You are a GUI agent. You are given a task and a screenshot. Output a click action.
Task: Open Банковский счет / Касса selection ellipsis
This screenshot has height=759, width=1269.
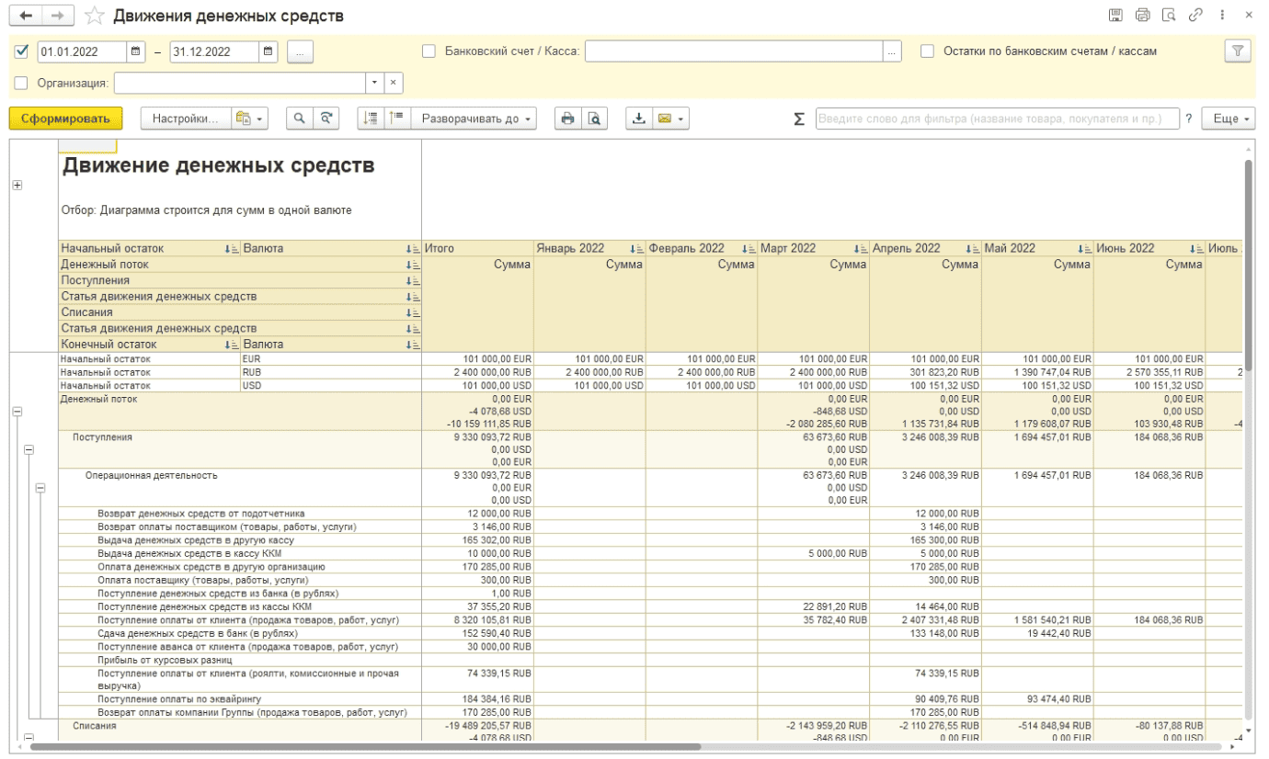(892, 51)
